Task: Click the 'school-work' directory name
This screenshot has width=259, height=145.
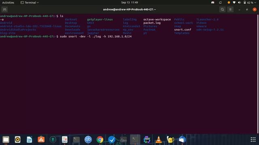Action: coord(183,23)
